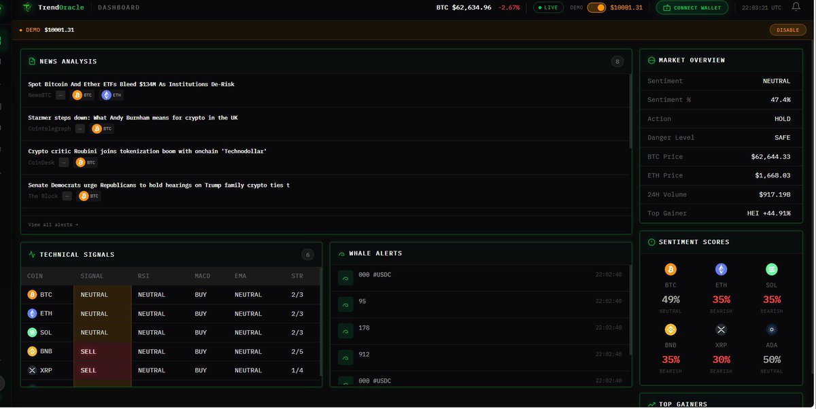Click the SIGNAL column header
The width and height of the screenshot is (816, 409).
click(x=92, y=276)
